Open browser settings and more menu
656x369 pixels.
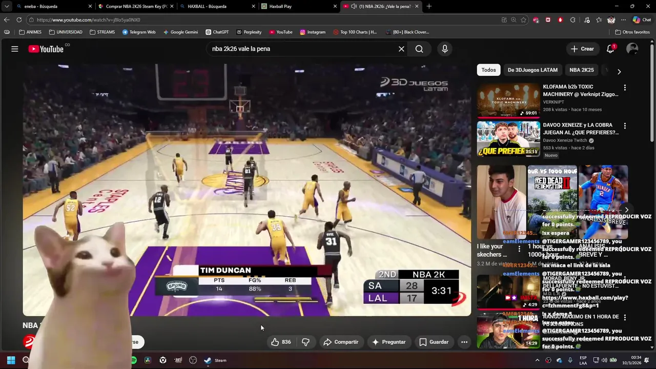click(623, 19)
